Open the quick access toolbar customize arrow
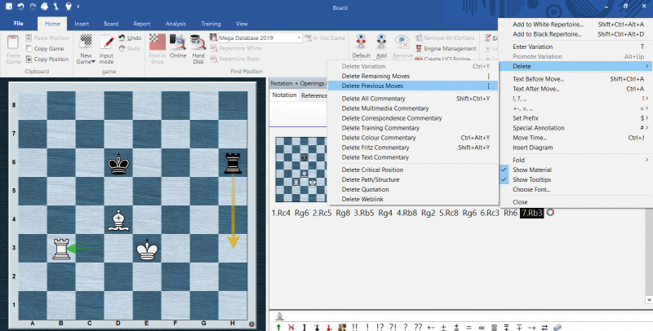This screenshot has height=331, width=653. pos(78,7)
